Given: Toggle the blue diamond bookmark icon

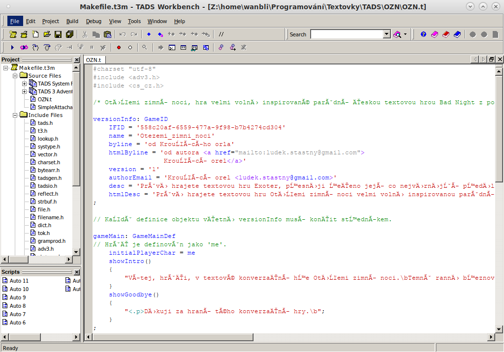Looking at the screenshot, I should pyautogui.click(x=149, y=34).
